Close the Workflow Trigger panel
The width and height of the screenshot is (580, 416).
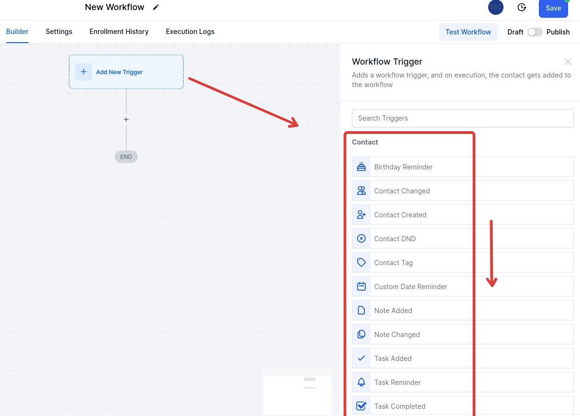tap(568, 62)
